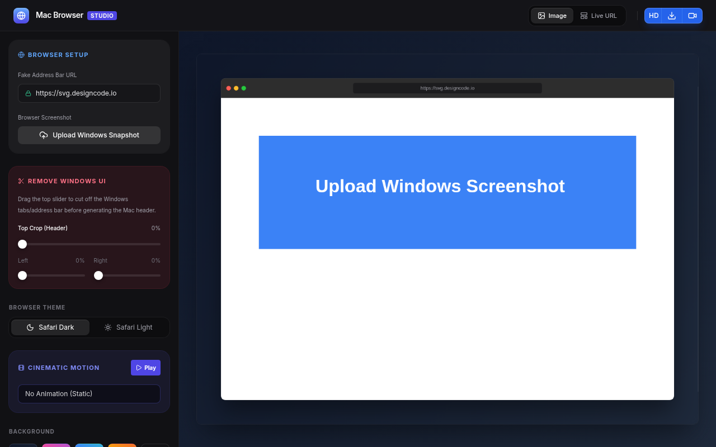
Task: Click the STUDIO badge next to Mac Browser
Action: [x=102, y=15]
